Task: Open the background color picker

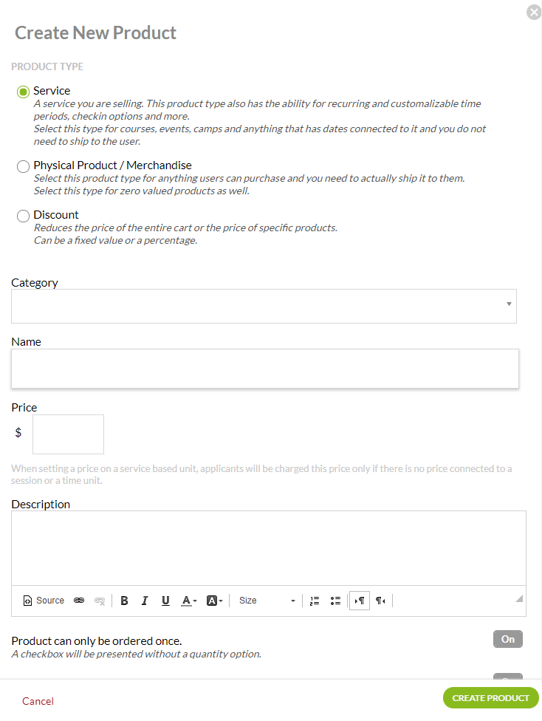Action: pyautogui.click(x=214, y=601)
